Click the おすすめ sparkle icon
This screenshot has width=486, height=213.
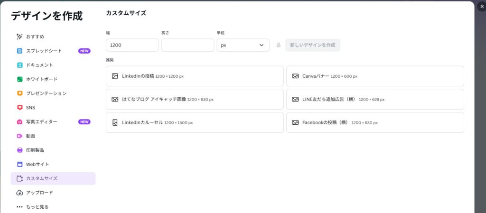(19, 37)
